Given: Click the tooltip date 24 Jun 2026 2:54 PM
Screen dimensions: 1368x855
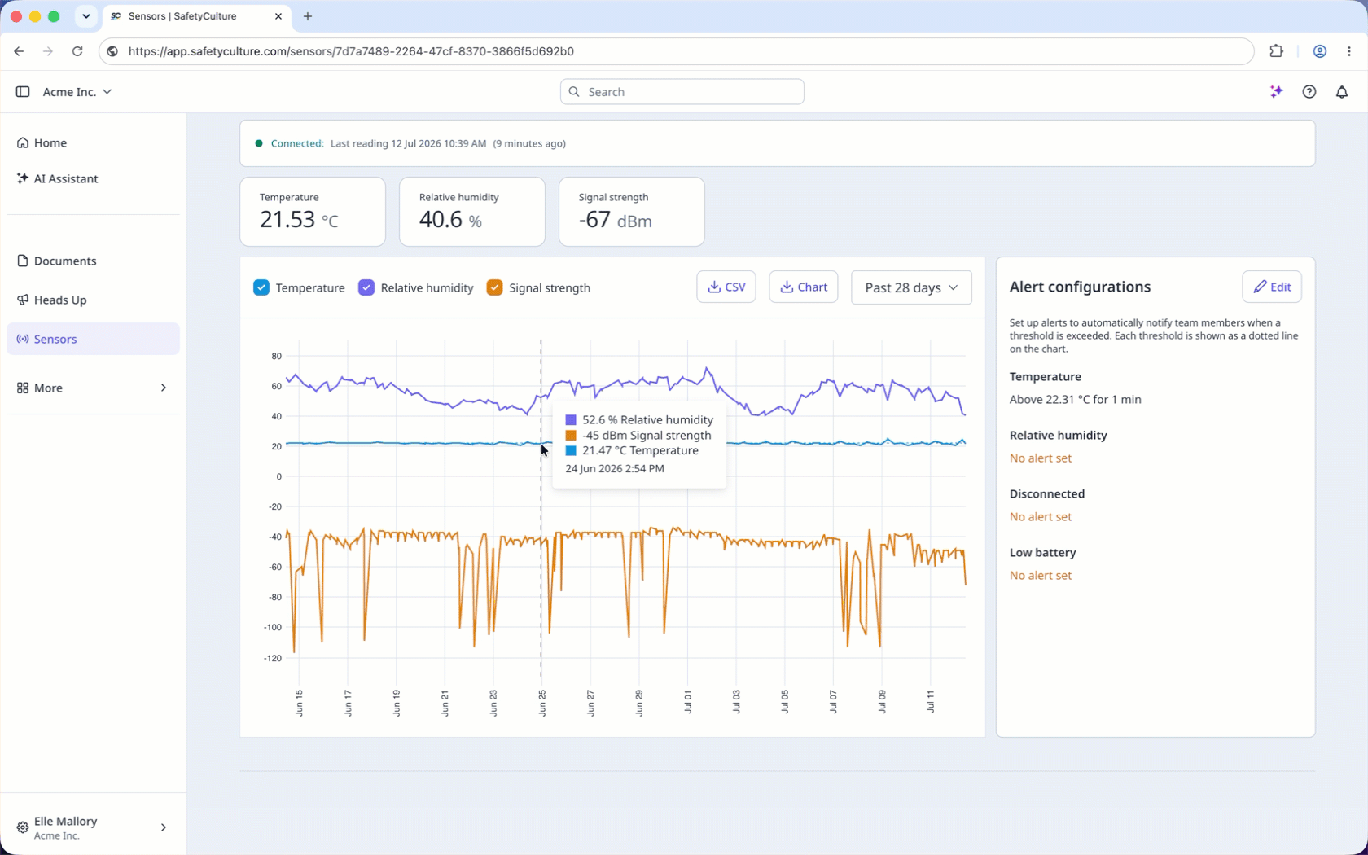Looking at the screenshot, I should pos(615,468).
